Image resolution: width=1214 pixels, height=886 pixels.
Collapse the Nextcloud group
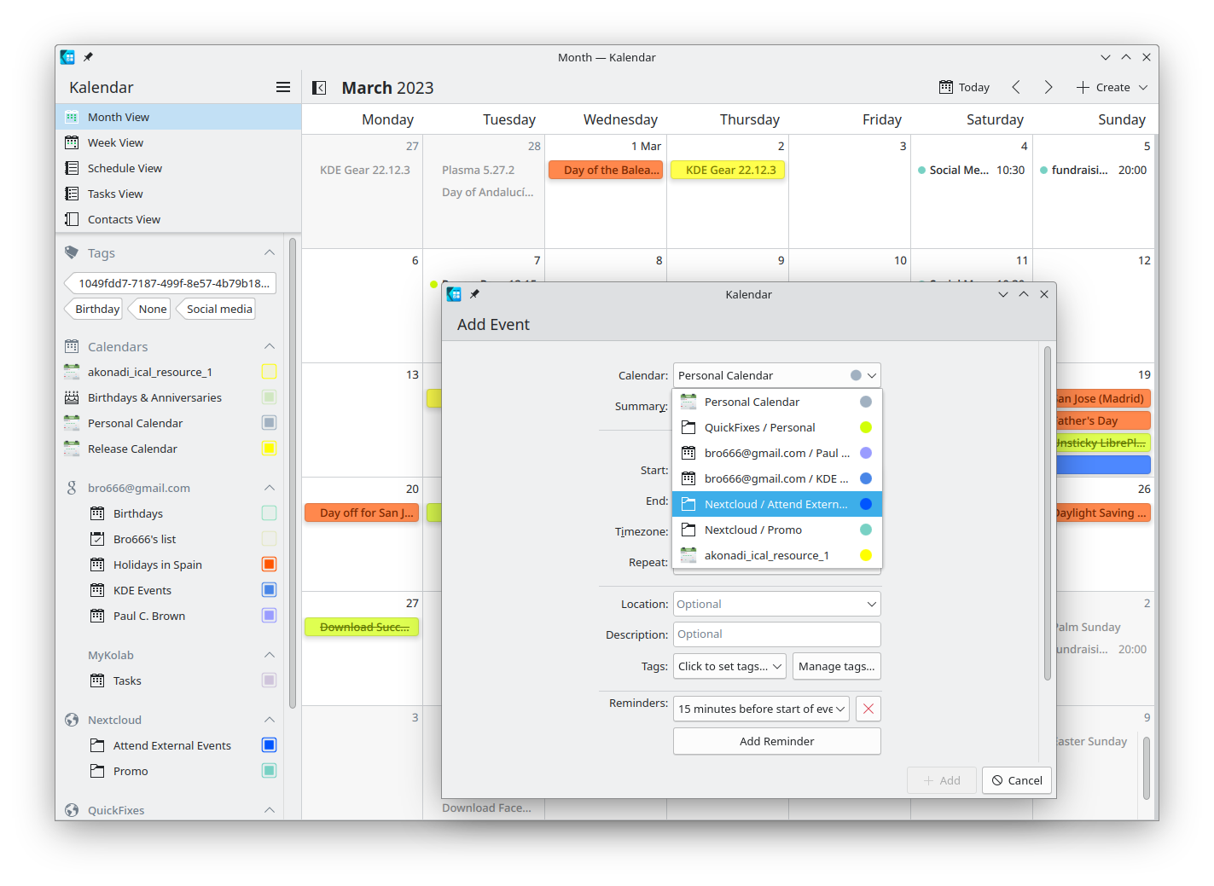[270, 720]
